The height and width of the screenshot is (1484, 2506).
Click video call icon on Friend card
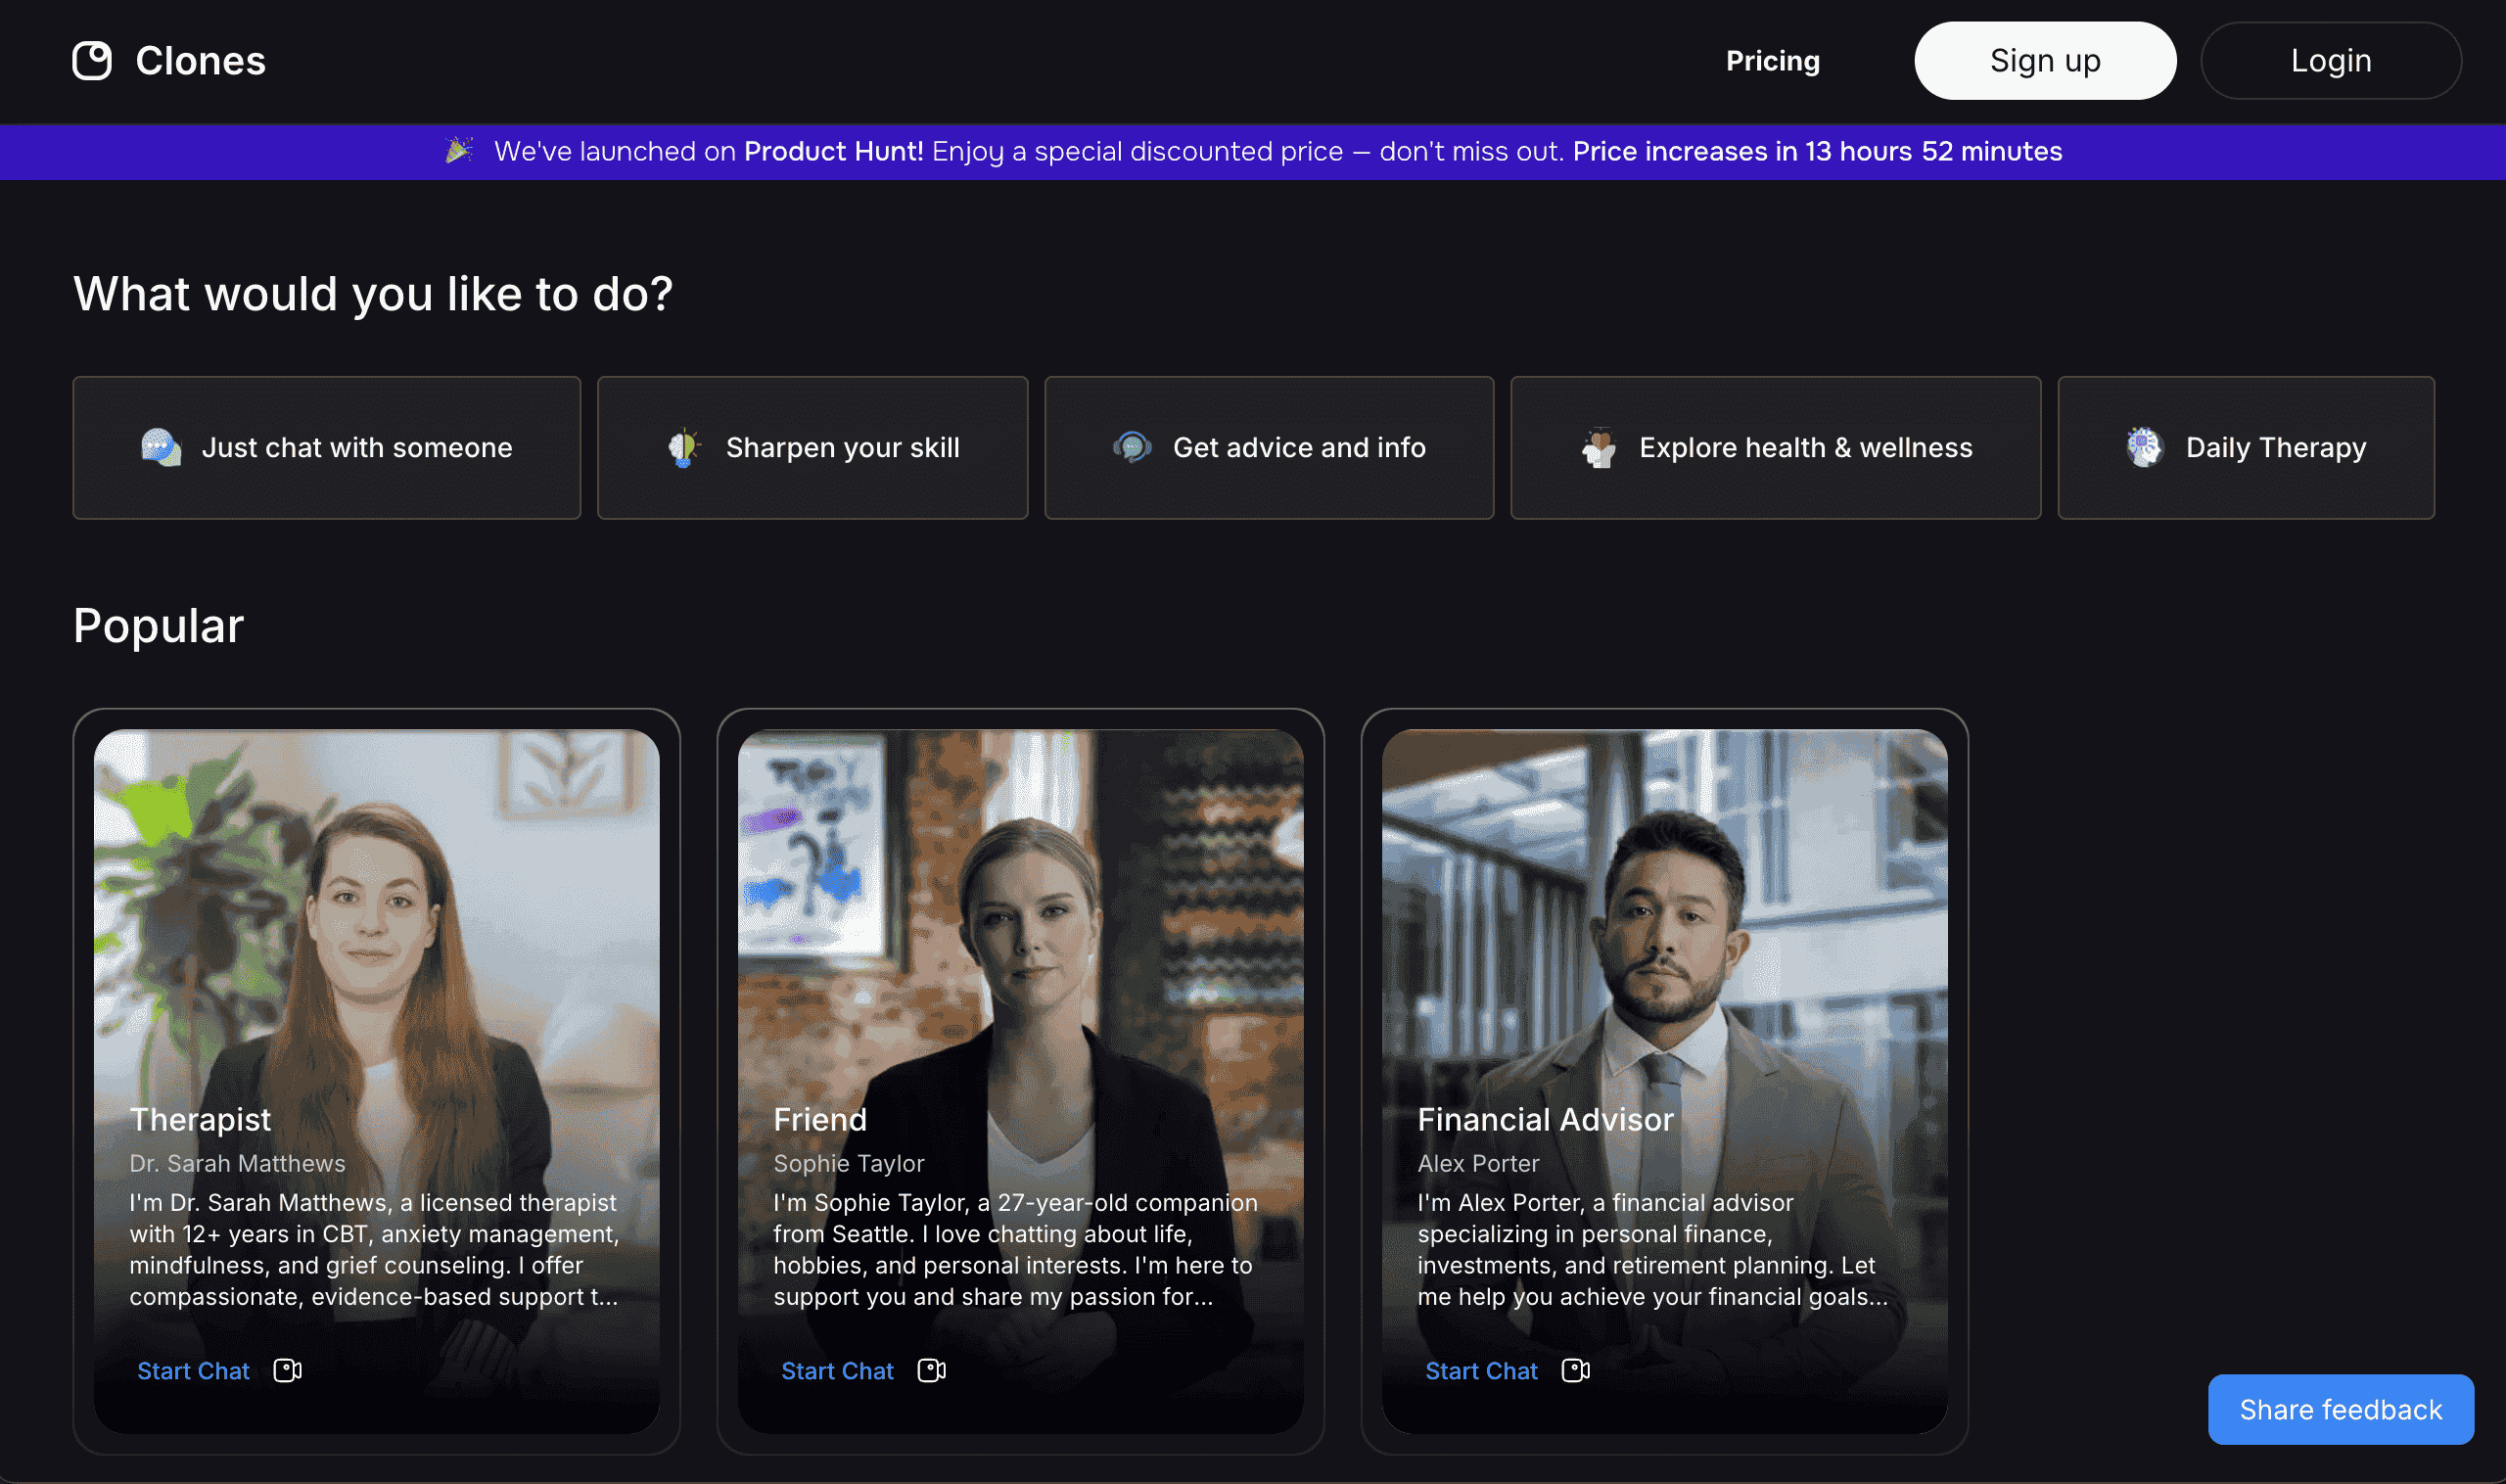(x=932, y=1370)
